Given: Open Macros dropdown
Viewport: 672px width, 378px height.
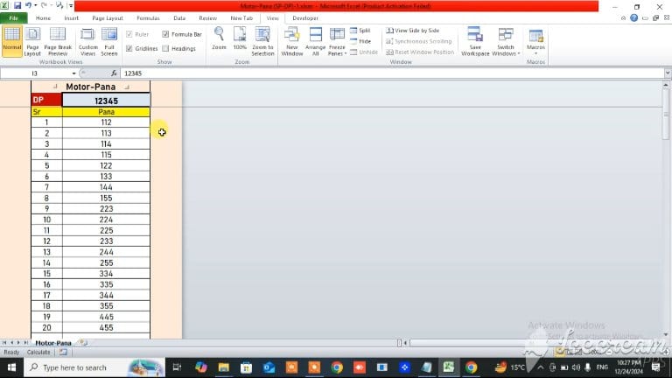Looking at the screenshot, I should [535, 41].
